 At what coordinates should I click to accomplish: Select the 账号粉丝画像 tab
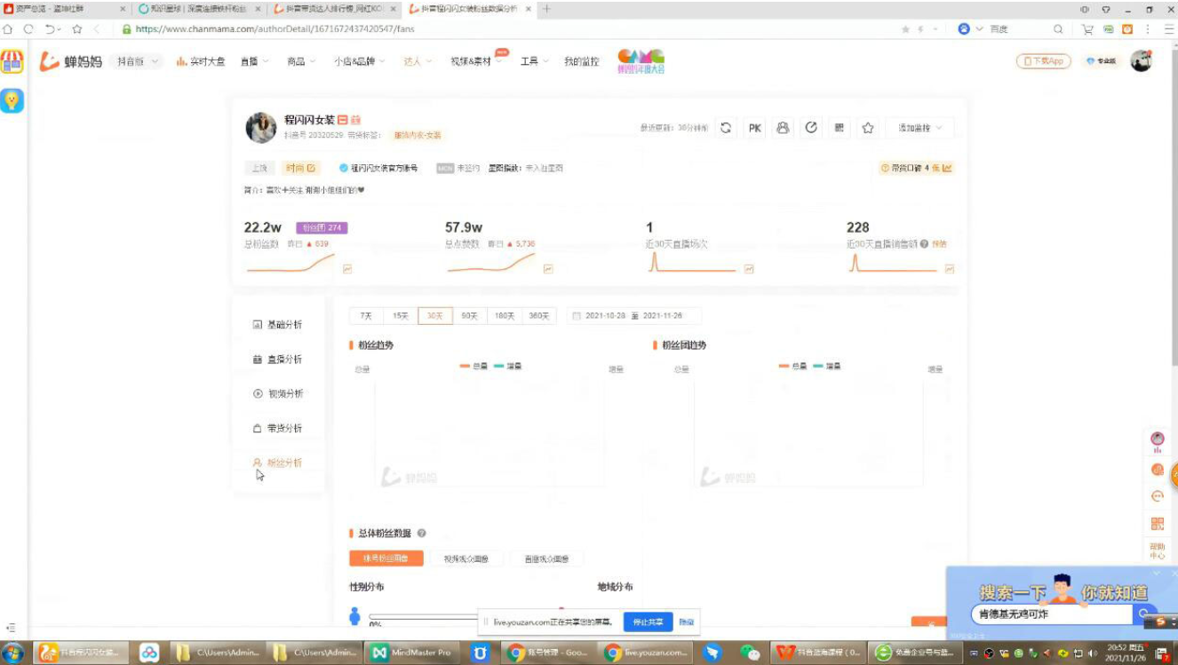(x=386, y=559)
